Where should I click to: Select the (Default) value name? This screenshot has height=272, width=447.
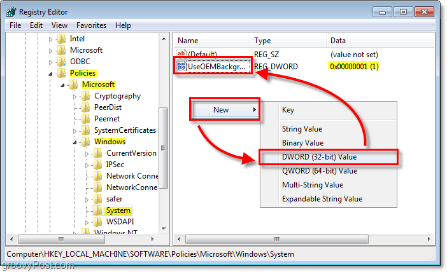coord(202,55)
